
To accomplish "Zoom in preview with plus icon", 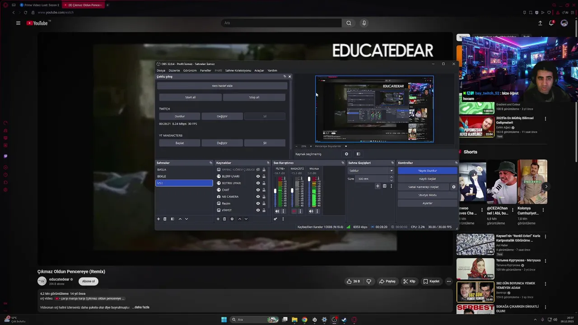I will 311,146.
